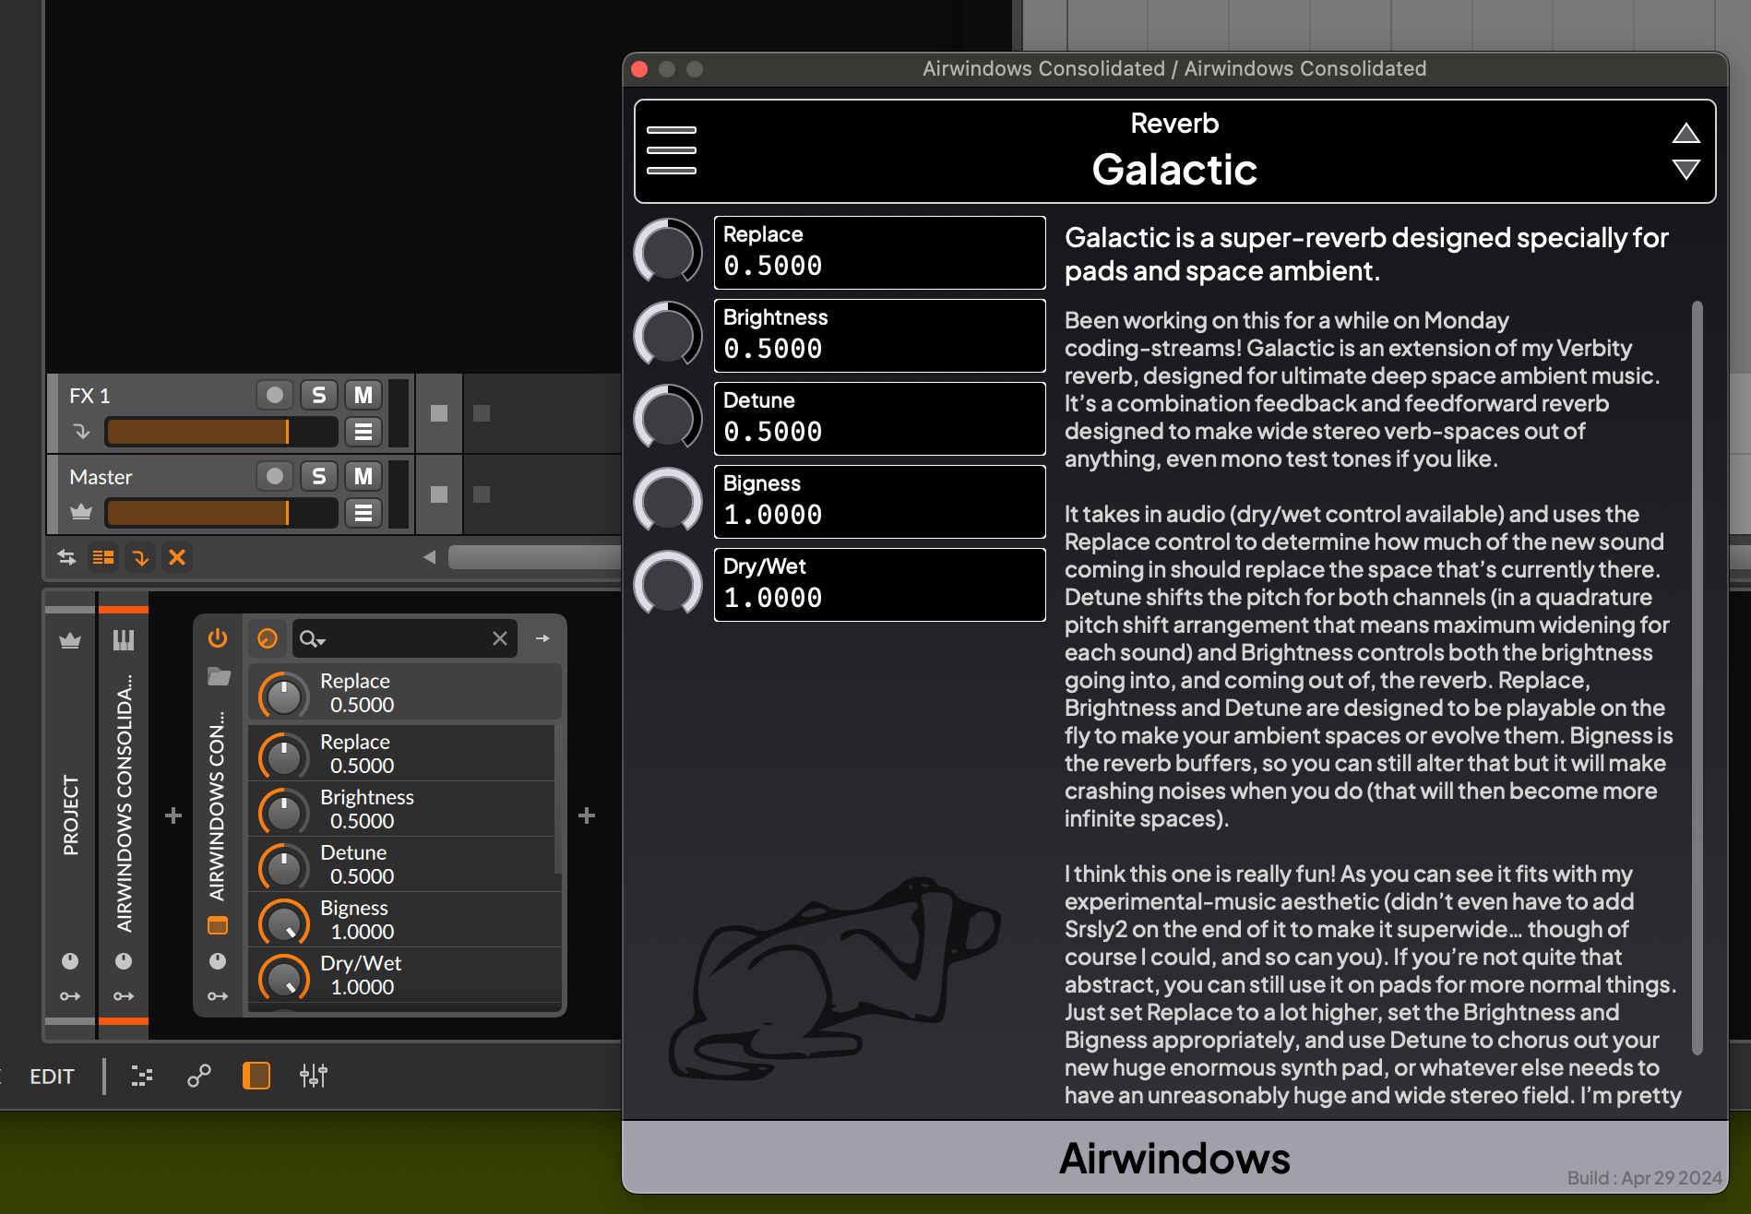Toggle the plugin window icon on device
The image size is (1751, 1214).
pyautogui.click(x=218, y=925)
